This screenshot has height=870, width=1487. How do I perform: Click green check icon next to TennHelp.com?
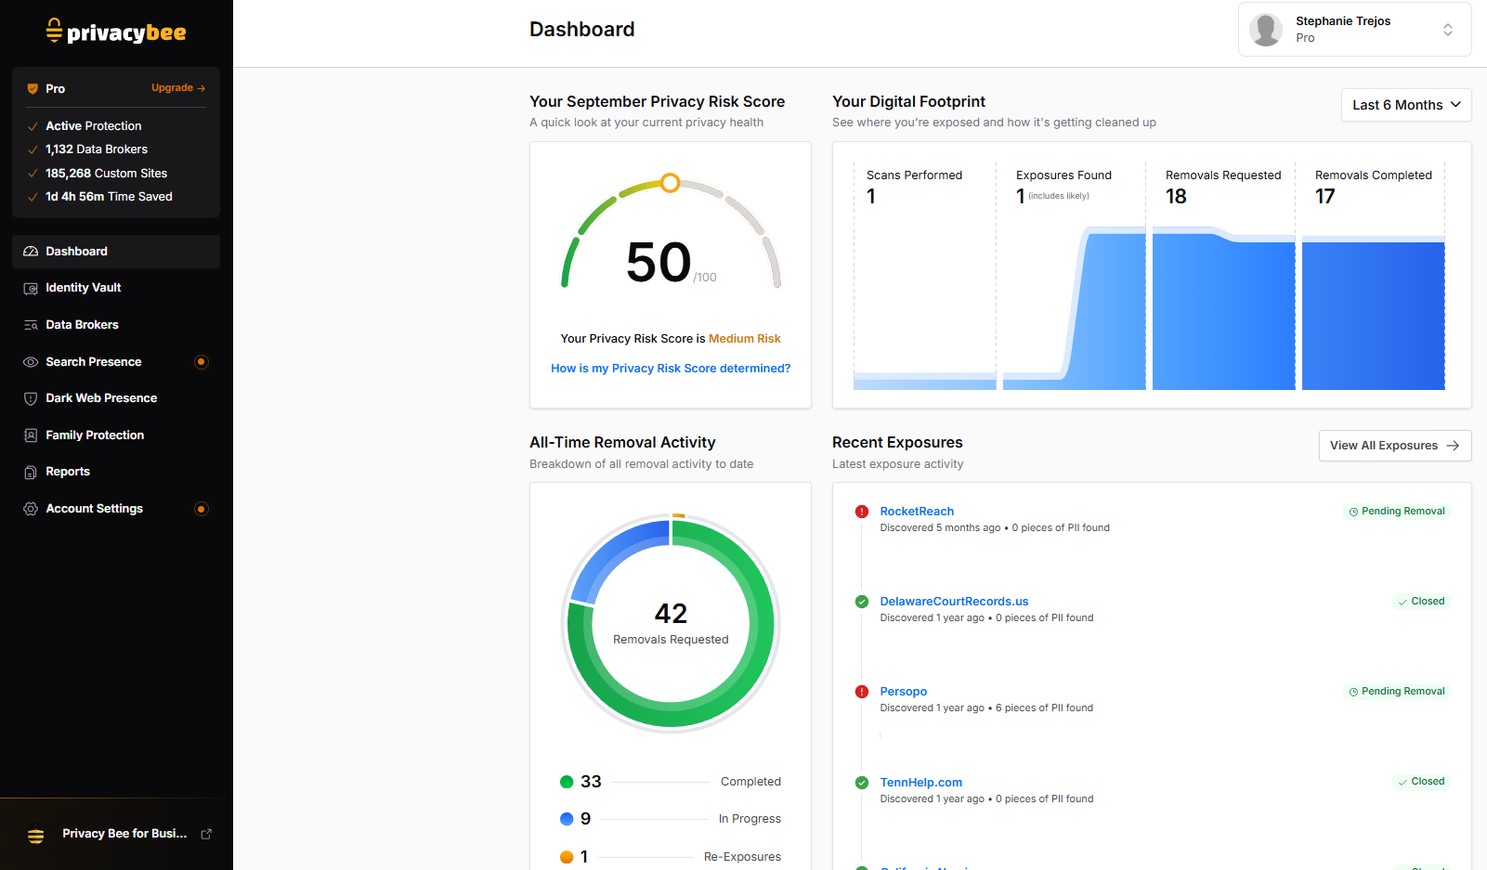click(862, 783)
